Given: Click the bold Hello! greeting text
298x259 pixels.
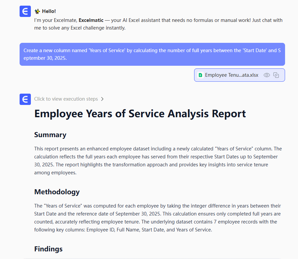Looking at the screenshot, I should [x=49, y=11].
